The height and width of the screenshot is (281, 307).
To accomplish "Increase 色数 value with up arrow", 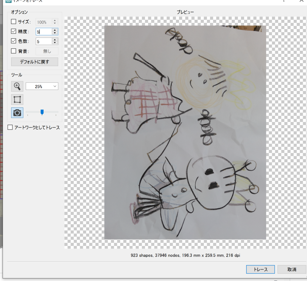I will point(55,40).
